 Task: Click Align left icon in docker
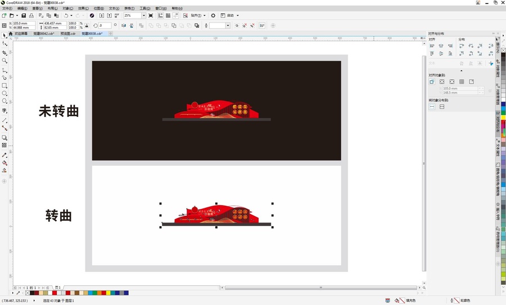[432, 46]
